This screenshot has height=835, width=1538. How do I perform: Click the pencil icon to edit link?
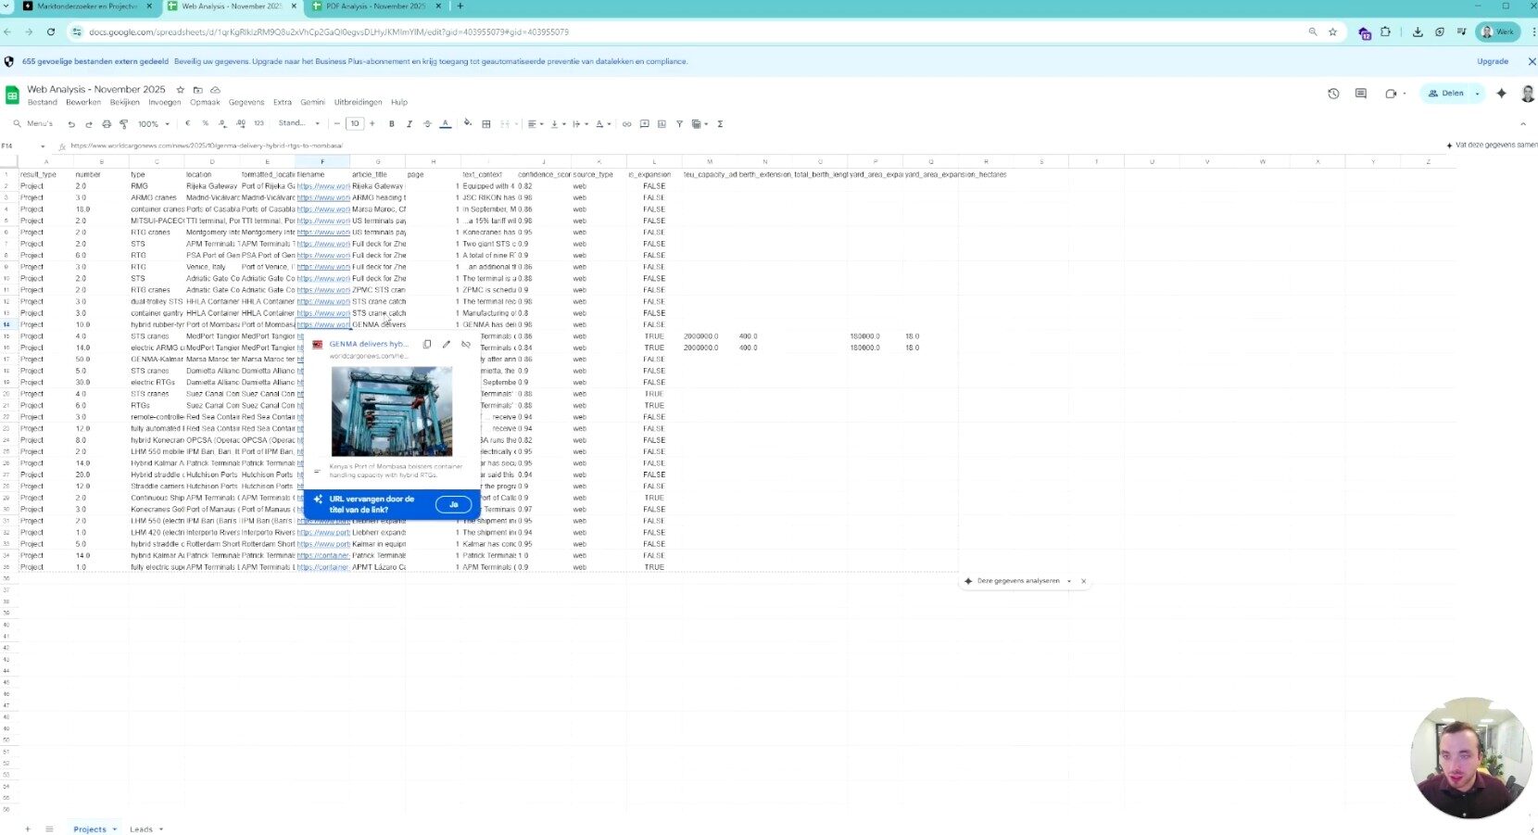[x=447, y=344]
